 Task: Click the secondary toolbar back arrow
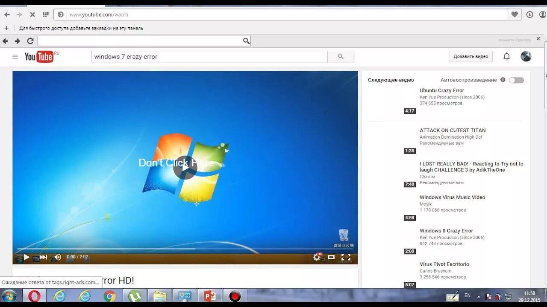click(x=5, y=41)
